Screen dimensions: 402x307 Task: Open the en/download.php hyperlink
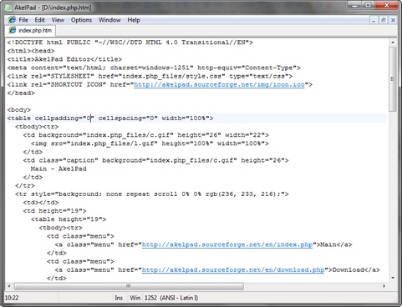[233, 269]
